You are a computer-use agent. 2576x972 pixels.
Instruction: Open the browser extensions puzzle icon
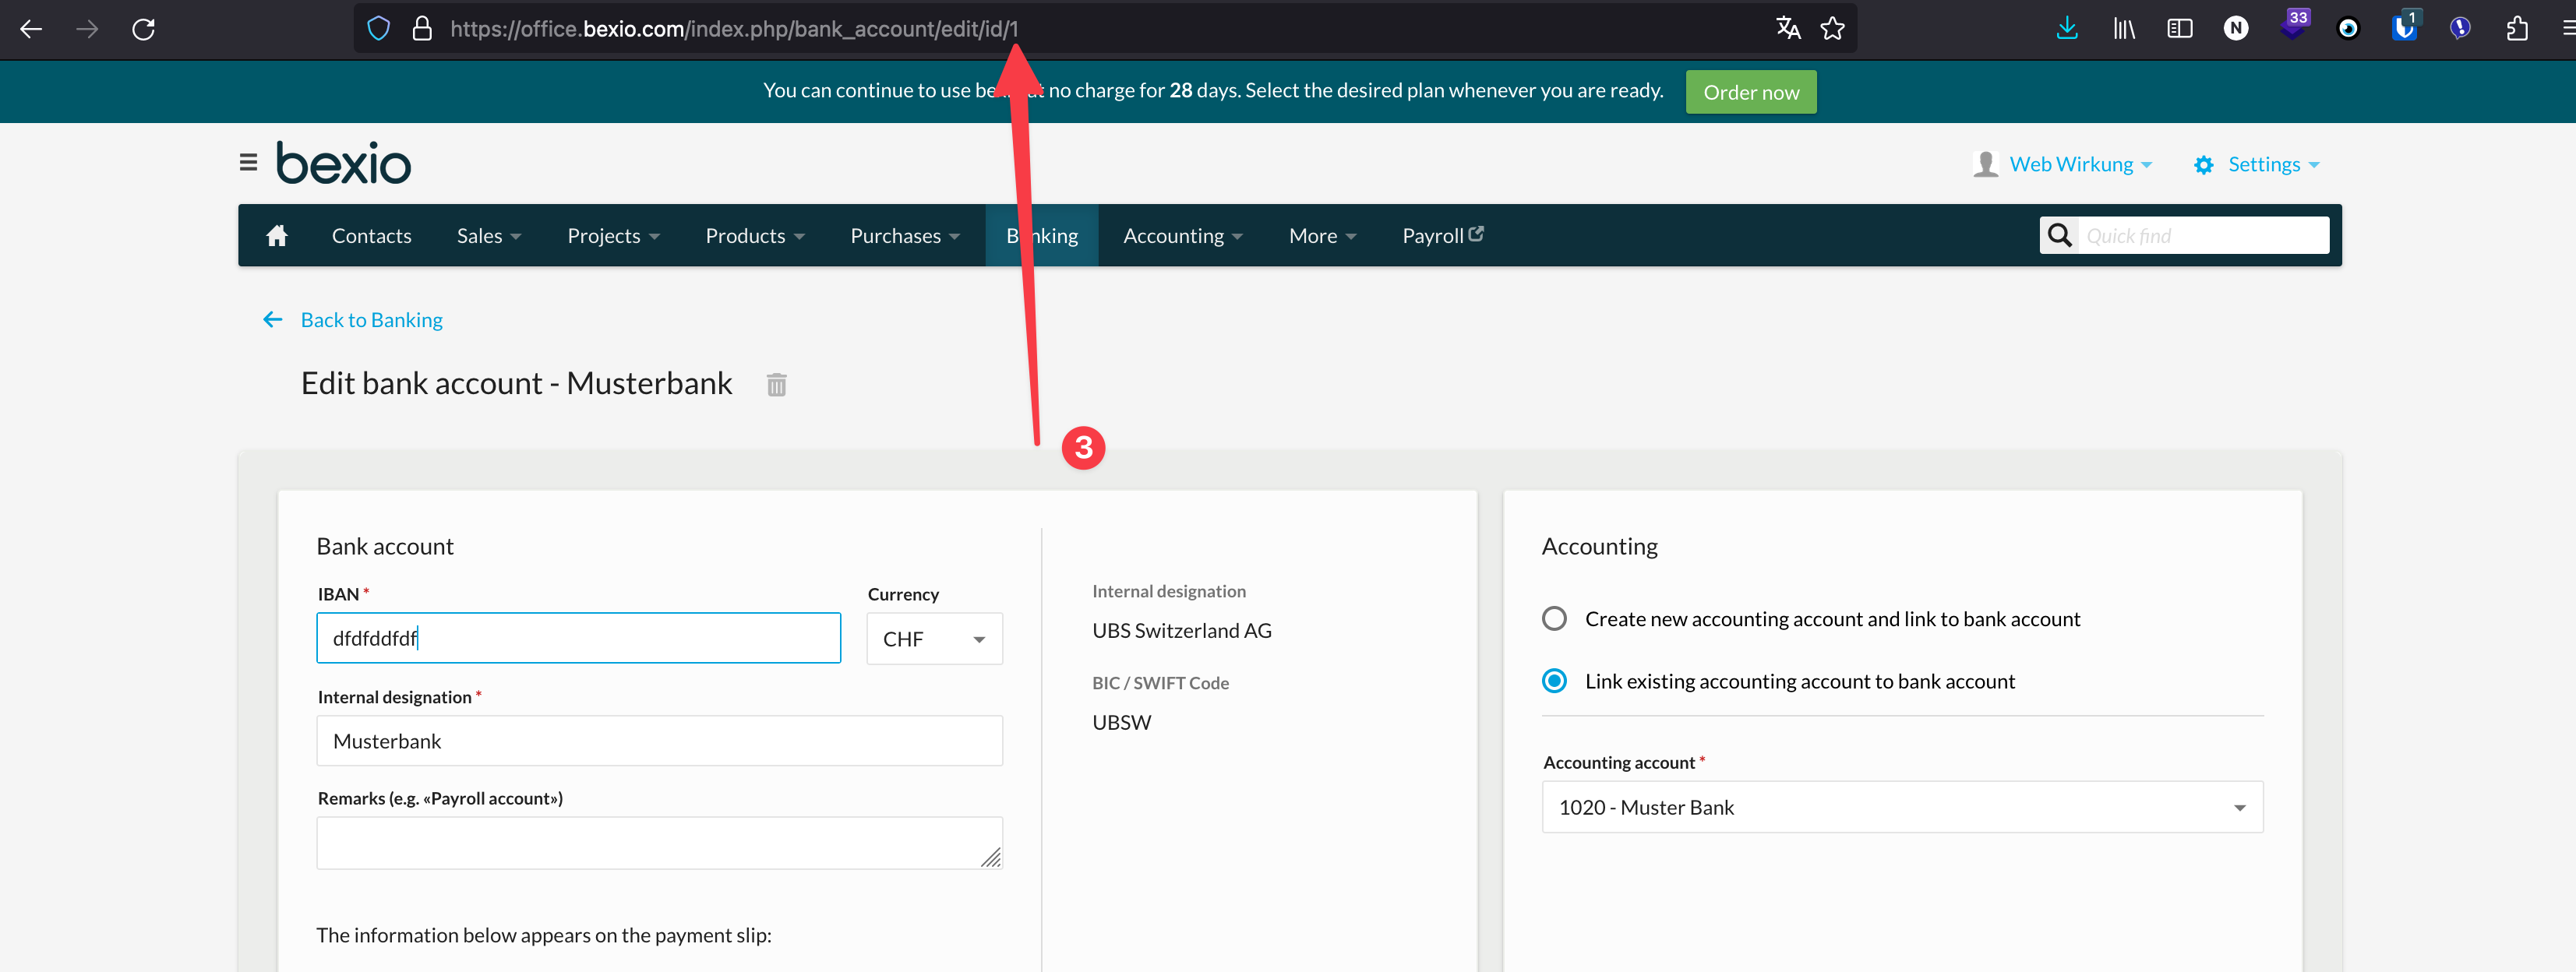[x=2517, y=28]
